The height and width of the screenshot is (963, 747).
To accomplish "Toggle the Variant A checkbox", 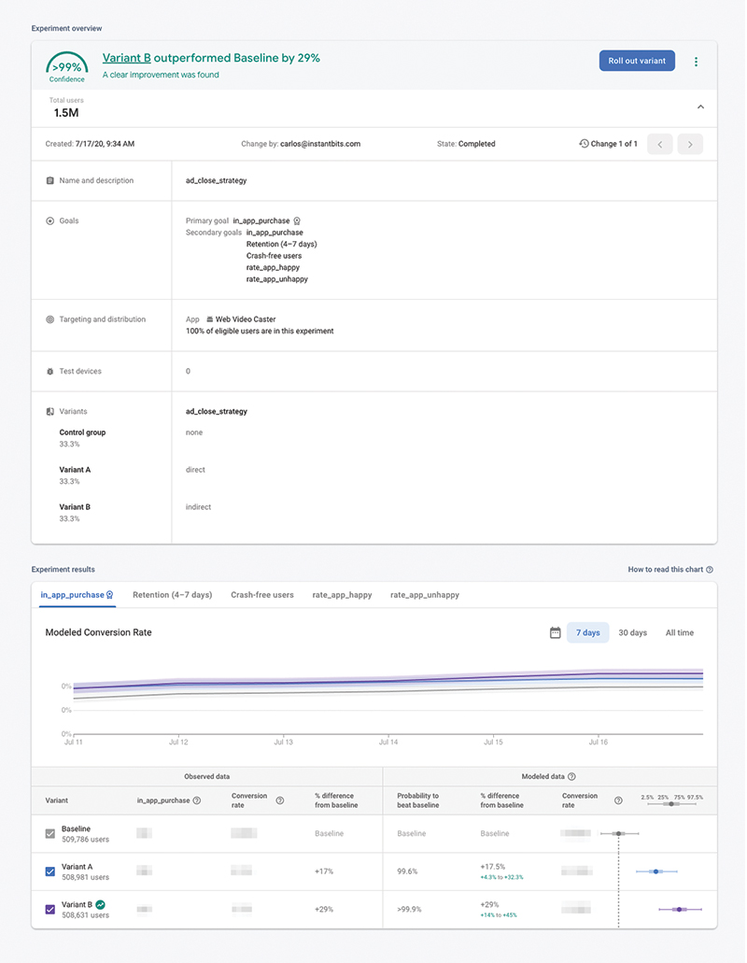I will coord(50,871).
